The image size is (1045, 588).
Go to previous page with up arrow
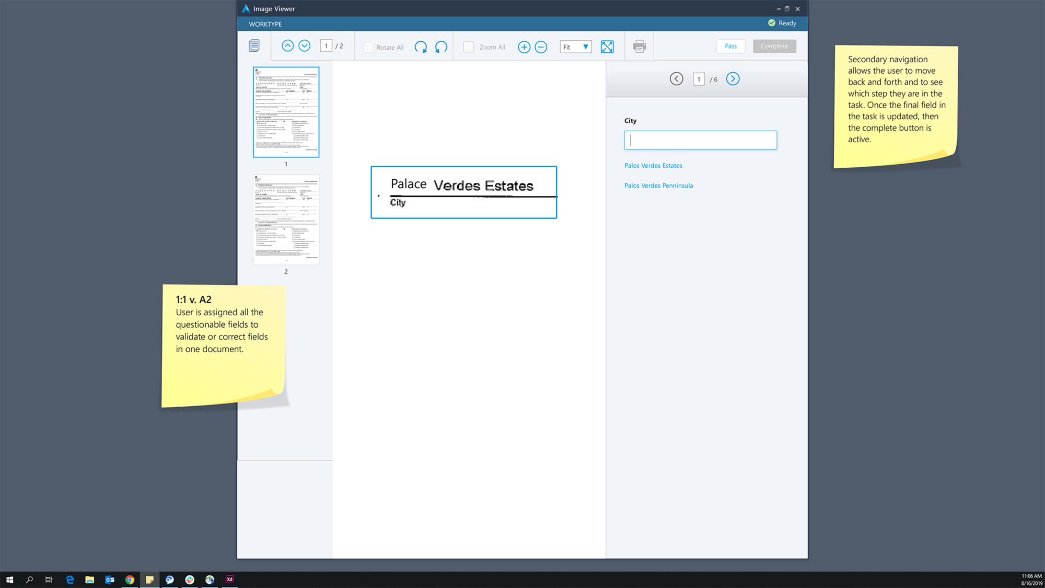(287, 46)
